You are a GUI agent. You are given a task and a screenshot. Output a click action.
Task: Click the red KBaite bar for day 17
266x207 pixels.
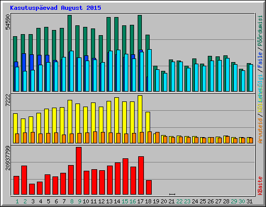[141, 175]
